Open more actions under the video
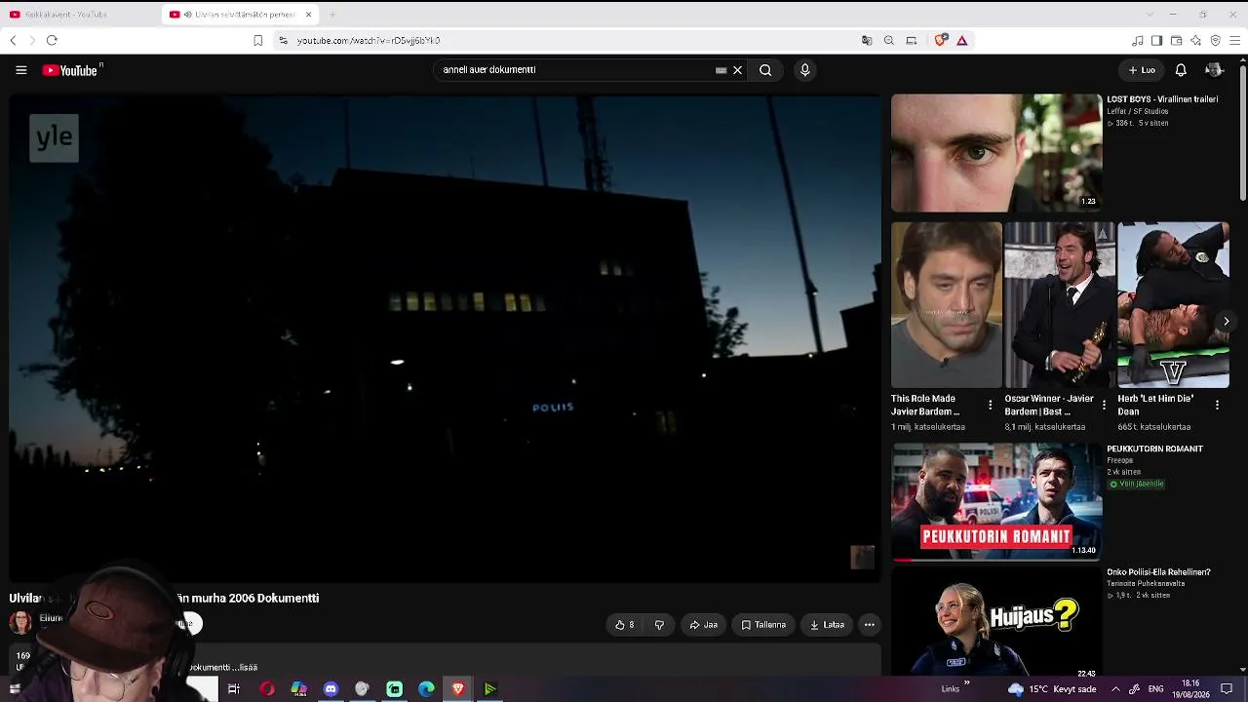 [869, 625]
